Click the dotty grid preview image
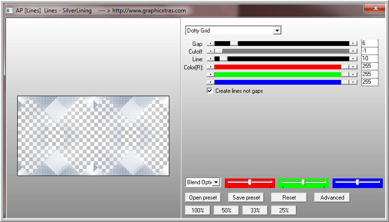This screenshot has width=389, height=222. [x=93, y=136]
